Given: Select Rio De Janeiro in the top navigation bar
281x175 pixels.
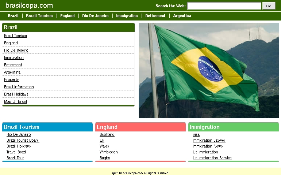Looking at the screenshot, I should (95, 16).
